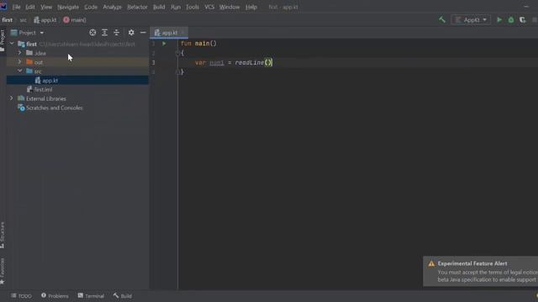Click the readLine() call in the editor
The image size is (538, 302).
[x=253, y=62]
